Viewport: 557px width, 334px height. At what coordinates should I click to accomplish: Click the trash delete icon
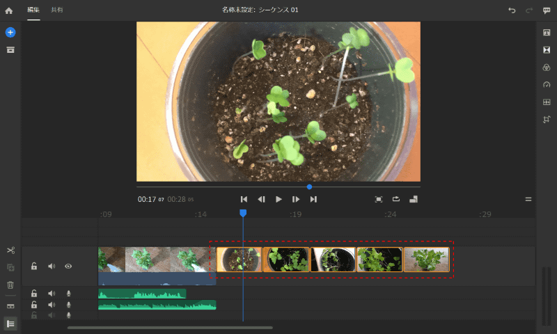click(10, 285)
